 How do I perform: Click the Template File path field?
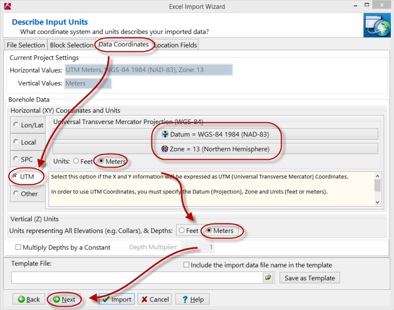click(136, 278)
